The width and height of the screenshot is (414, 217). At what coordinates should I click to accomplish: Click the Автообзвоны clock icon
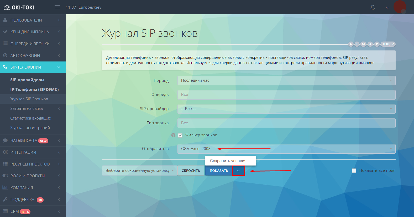5,55
